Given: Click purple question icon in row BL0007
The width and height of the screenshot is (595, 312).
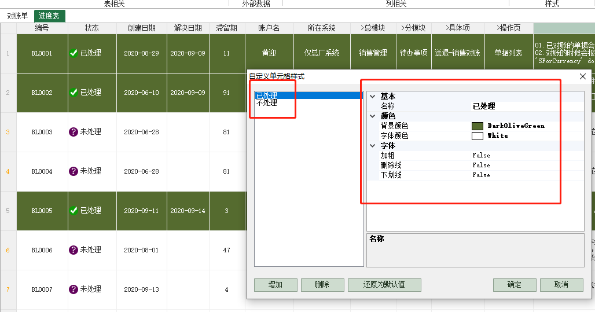Looking at the screenshot, I should tap(74, 289).
